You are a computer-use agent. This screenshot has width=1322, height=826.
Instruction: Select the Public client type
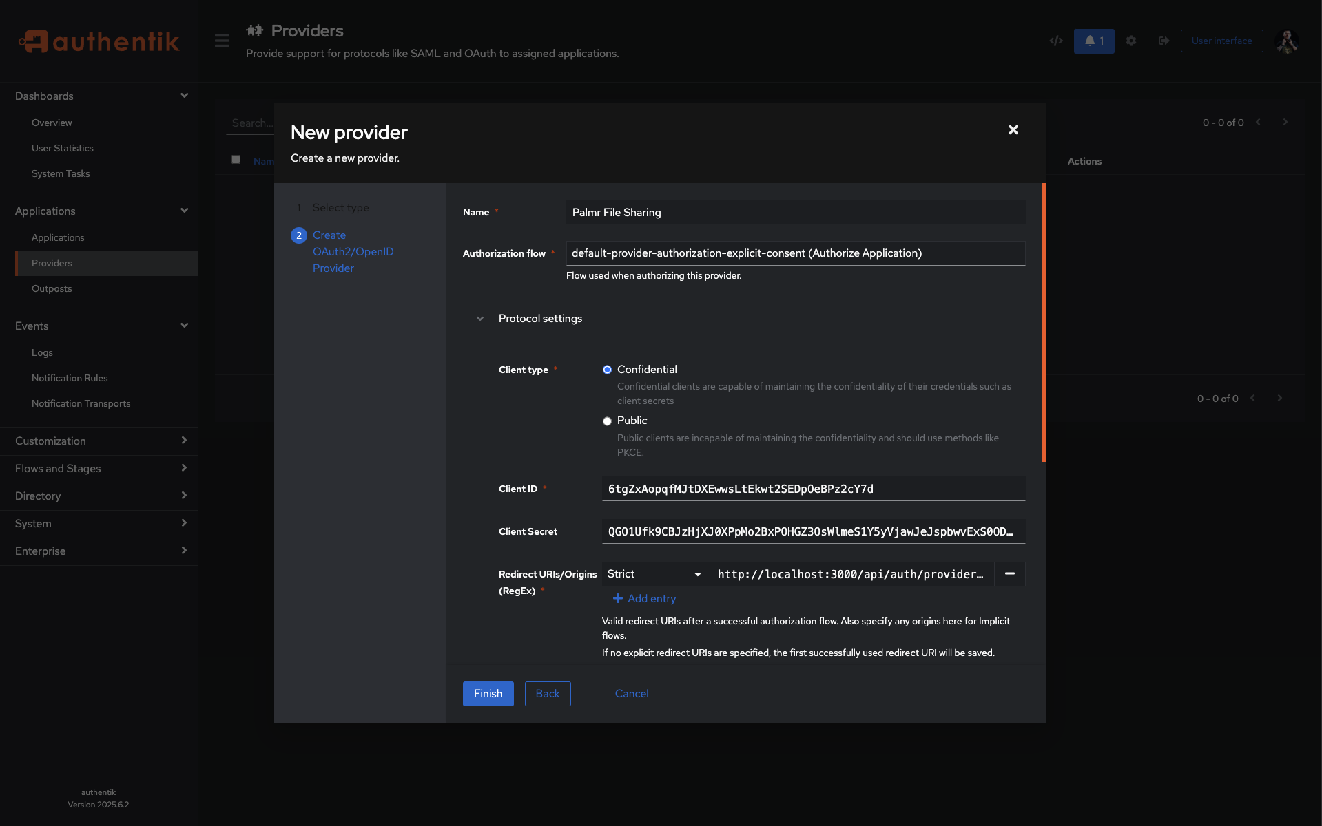tap(607, 421)
